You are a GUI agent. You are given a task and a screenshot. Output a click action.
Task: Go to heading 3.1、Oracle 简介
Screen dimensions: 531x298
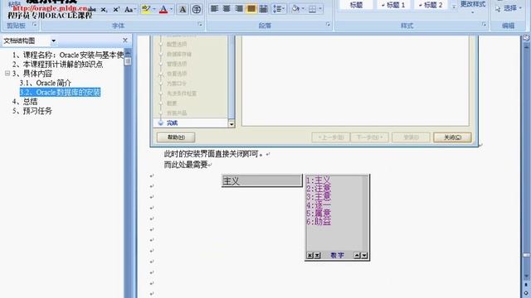[46, 83]
